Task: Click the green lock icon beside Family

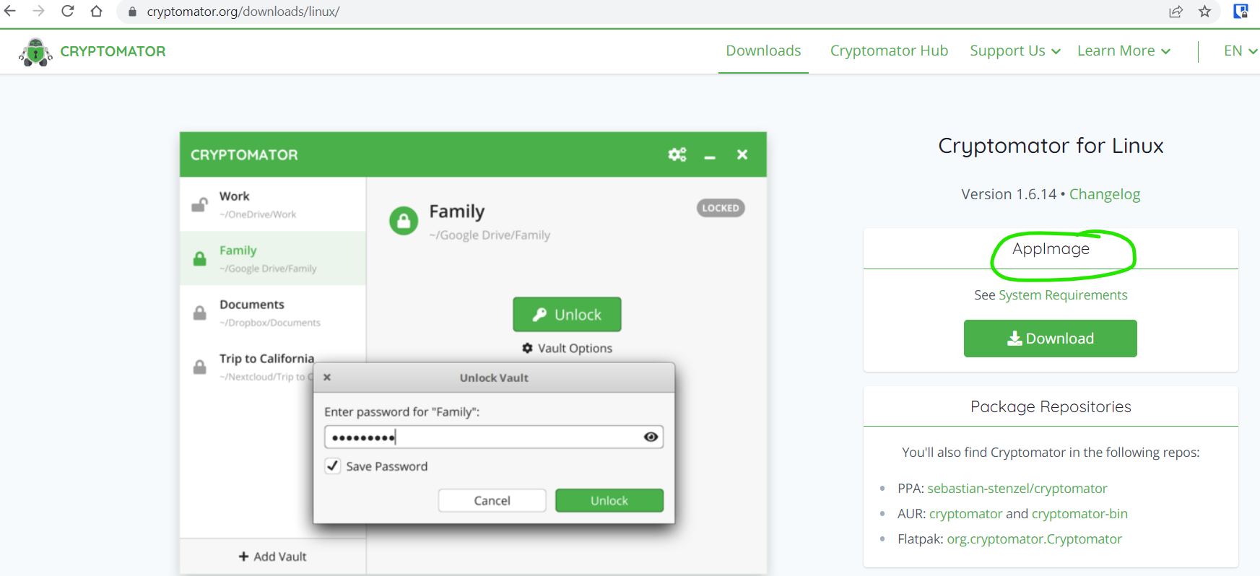Action: [404, 221]
